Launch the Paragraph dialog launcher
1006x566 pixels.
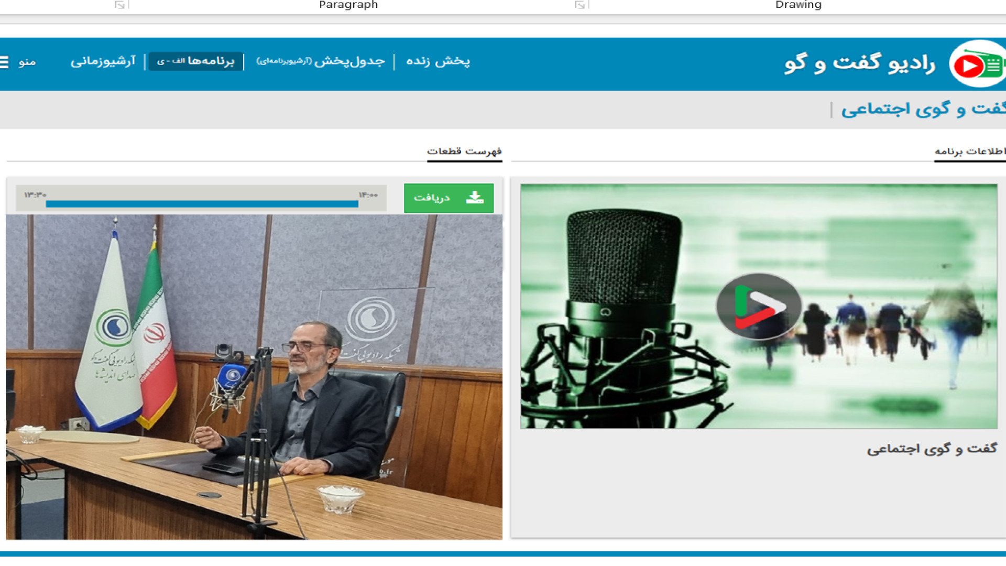click(579, 5)
